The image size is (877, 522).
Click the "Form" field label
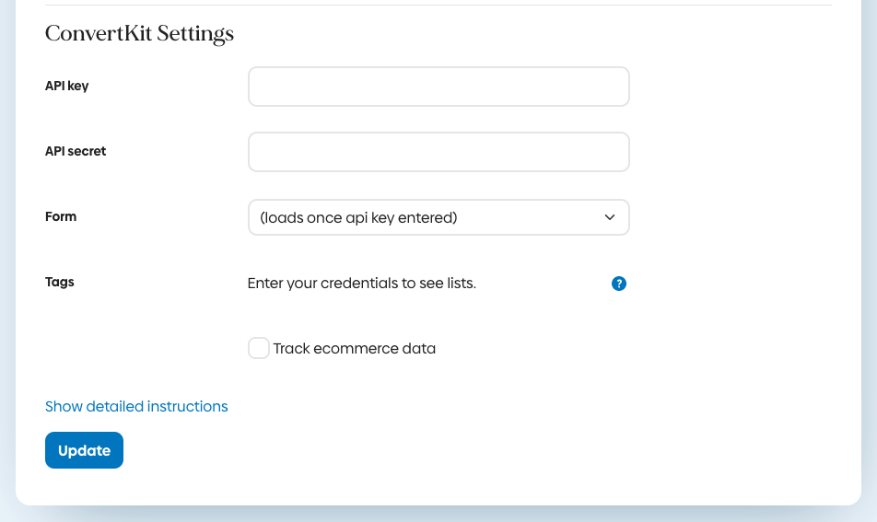click(61, 216)
